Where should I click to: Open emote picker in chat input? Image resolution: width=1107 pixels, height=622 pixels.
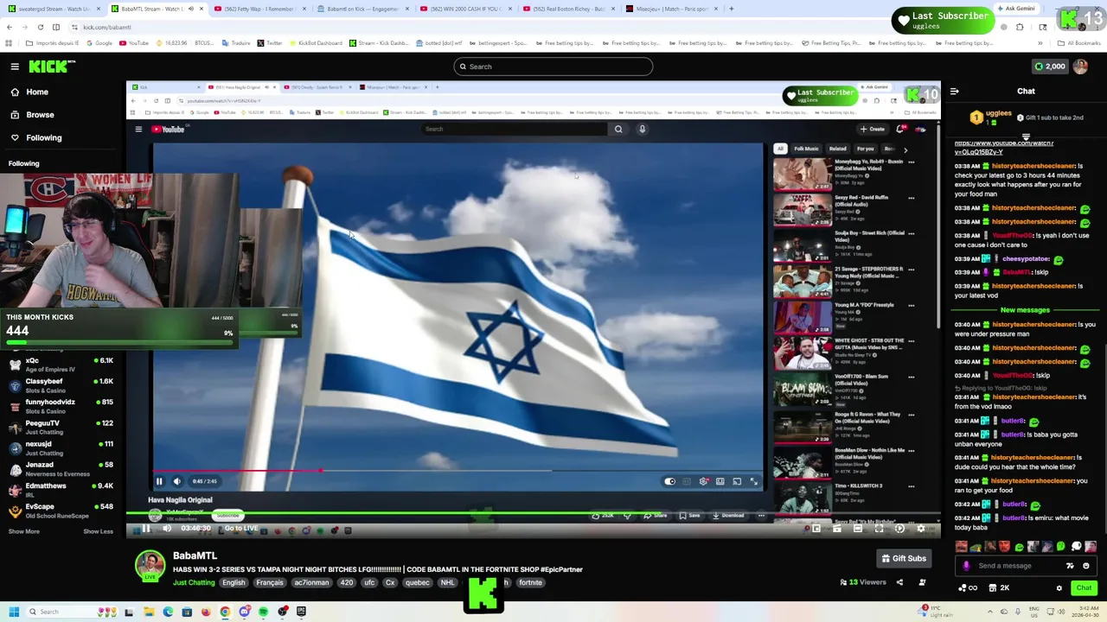point(1086,566)
